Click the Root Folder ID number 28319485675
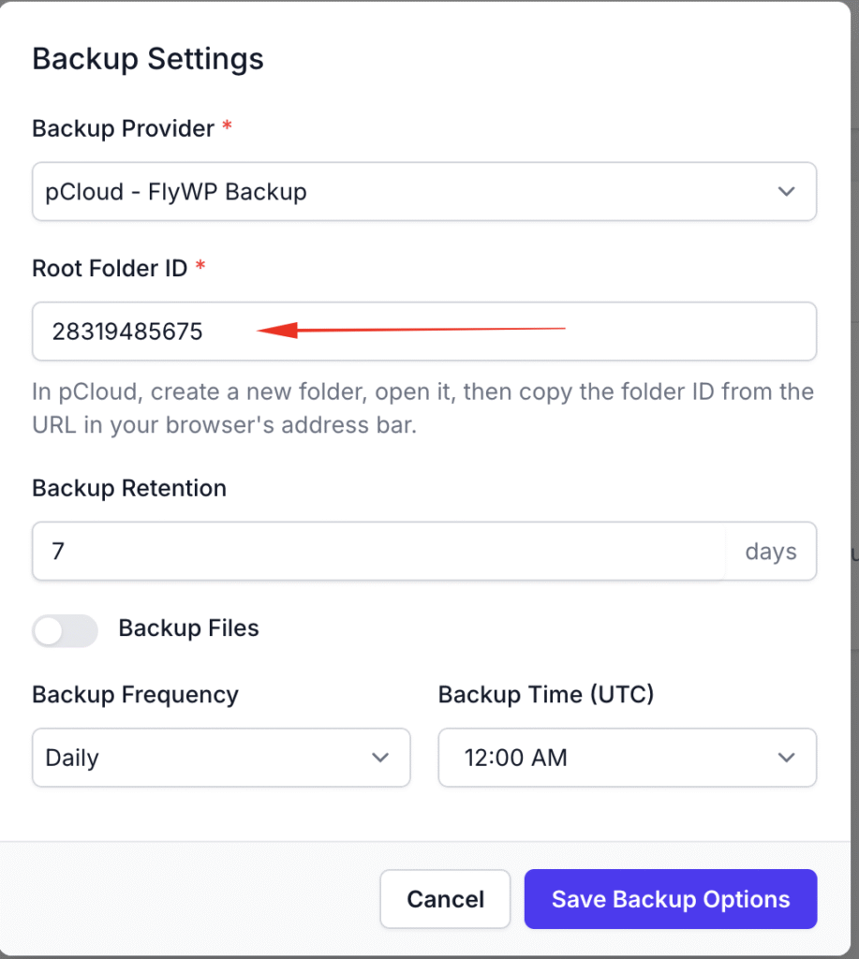The width and height of the screenshot is (859, 959). 127,332
